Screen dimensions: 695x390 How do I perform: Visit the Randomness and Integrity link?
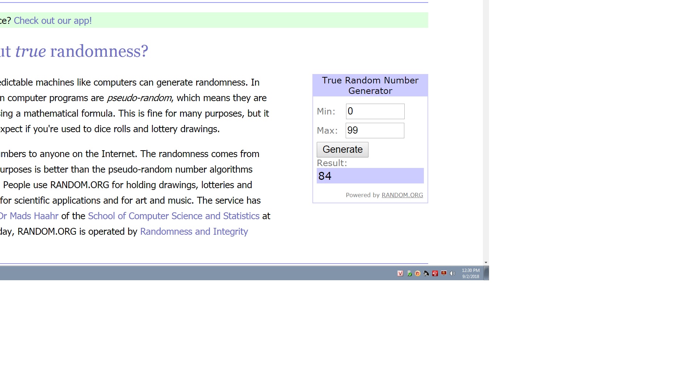[194, 231]
